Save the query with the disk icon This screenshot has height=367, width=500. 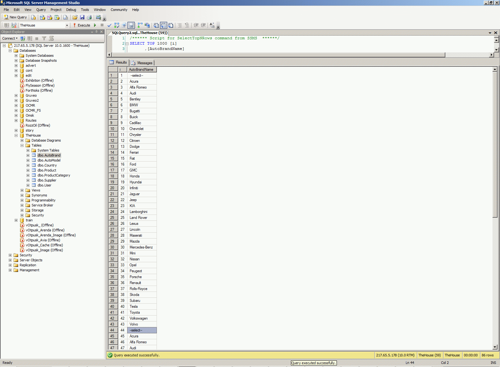82,17
